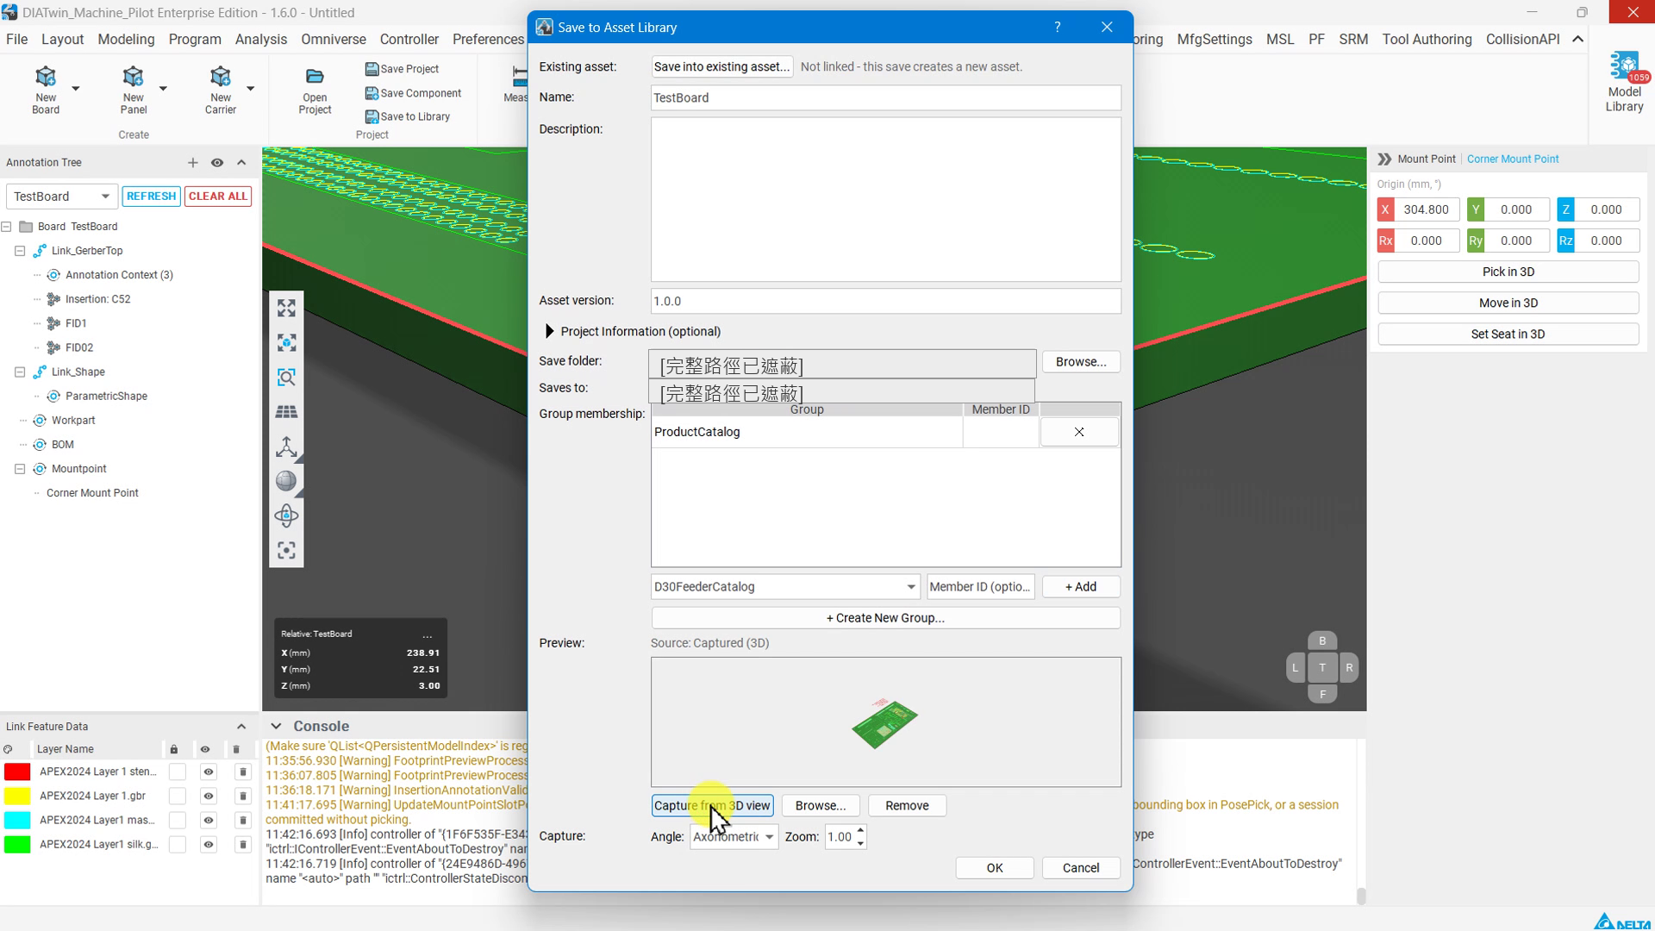1655x931 pixels.
Task: Click Capture from 3D view button
Action: pyautogui.click(x=712, y=806)
